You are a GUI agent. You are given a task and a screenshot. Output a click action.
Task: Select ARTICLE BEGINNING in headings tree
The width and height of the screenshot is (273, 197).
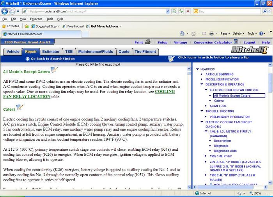pos(219,74)
